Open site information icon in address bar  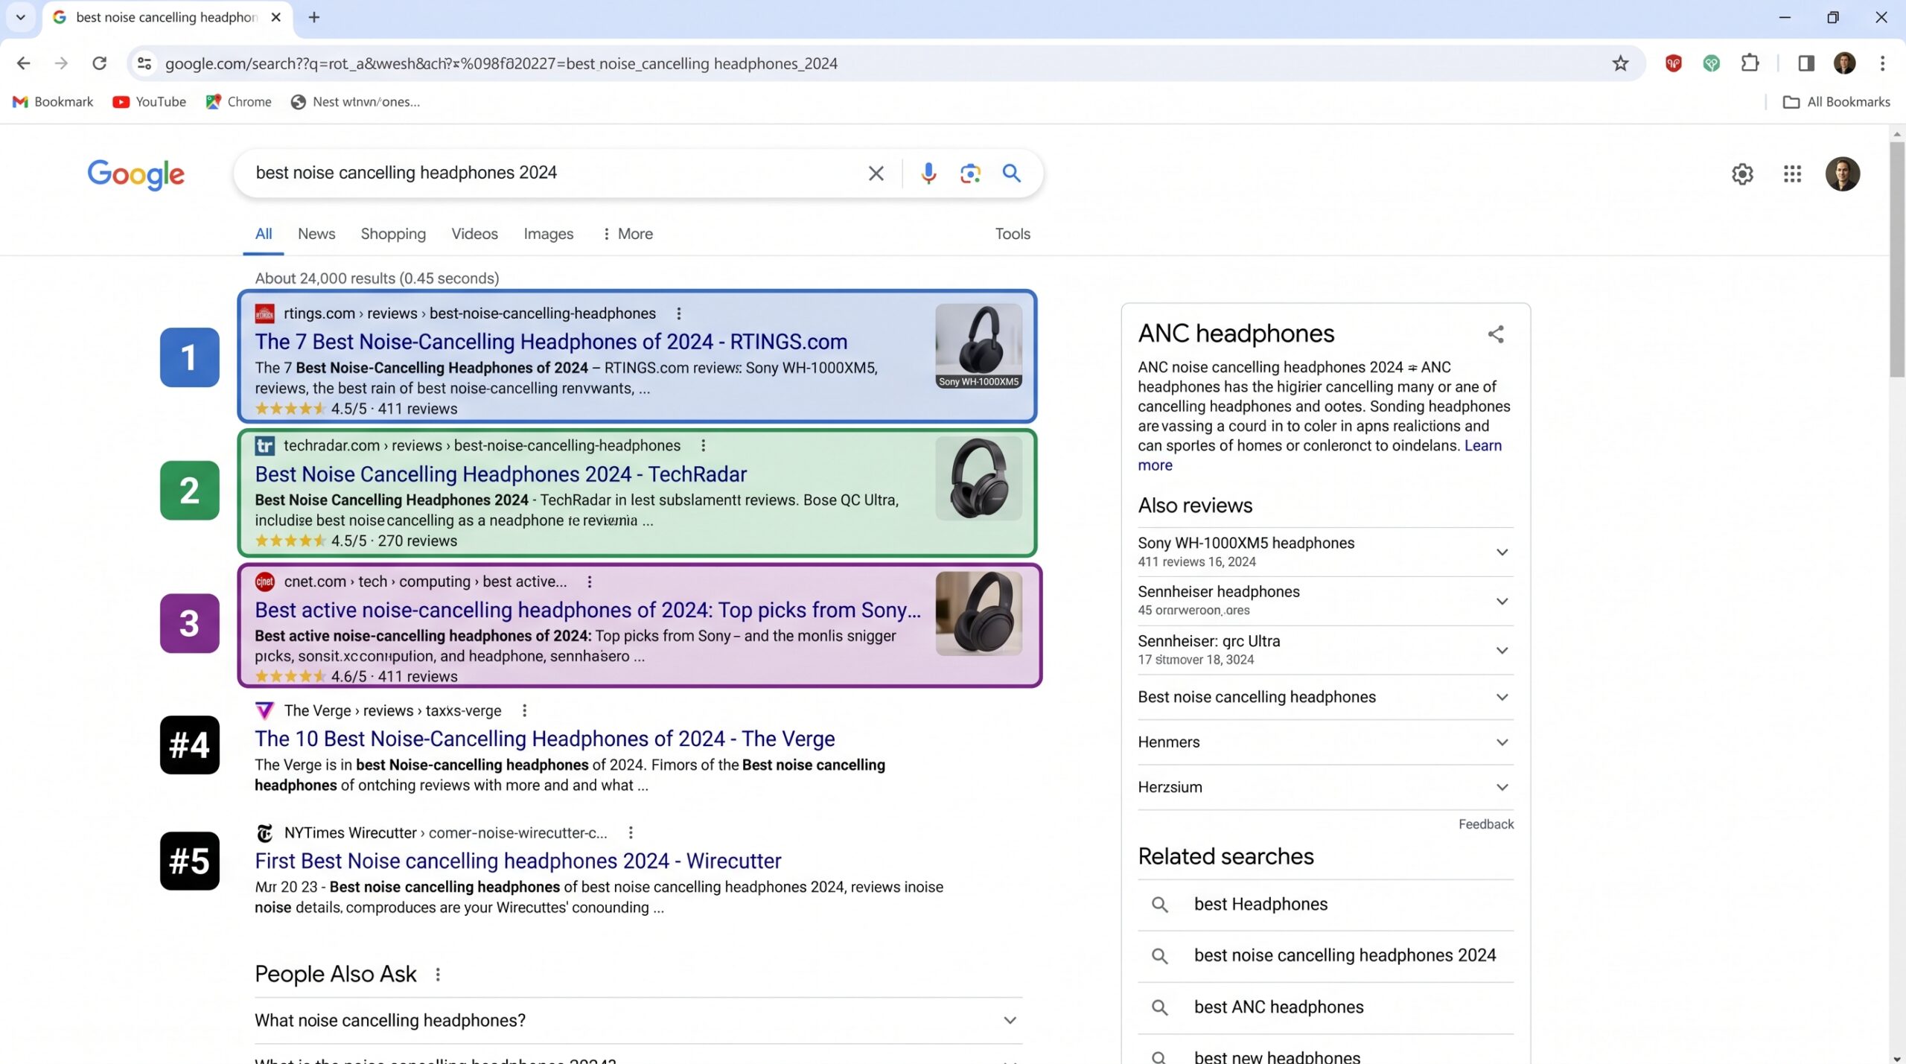tap(144, 63)
